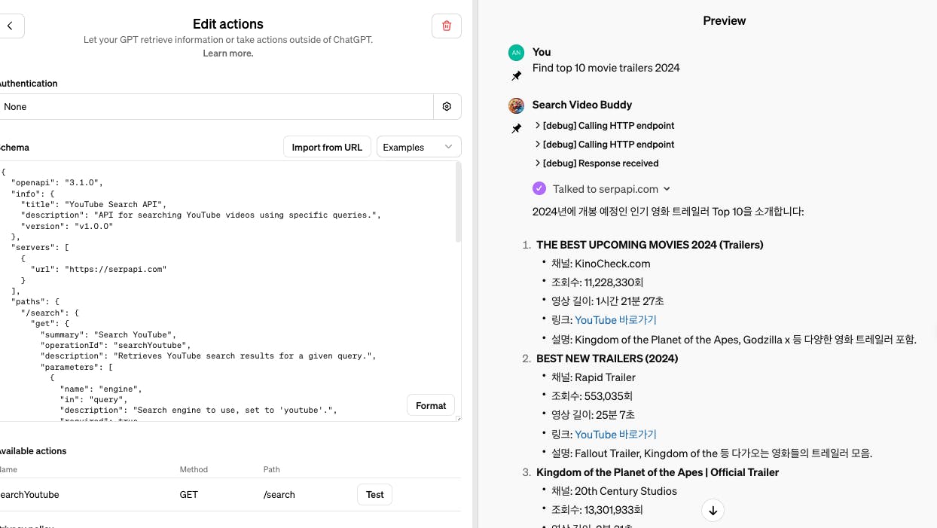Expand Talked to serpapi.com details
Viewport: 937px width, 528px height.
coord(611,189)
